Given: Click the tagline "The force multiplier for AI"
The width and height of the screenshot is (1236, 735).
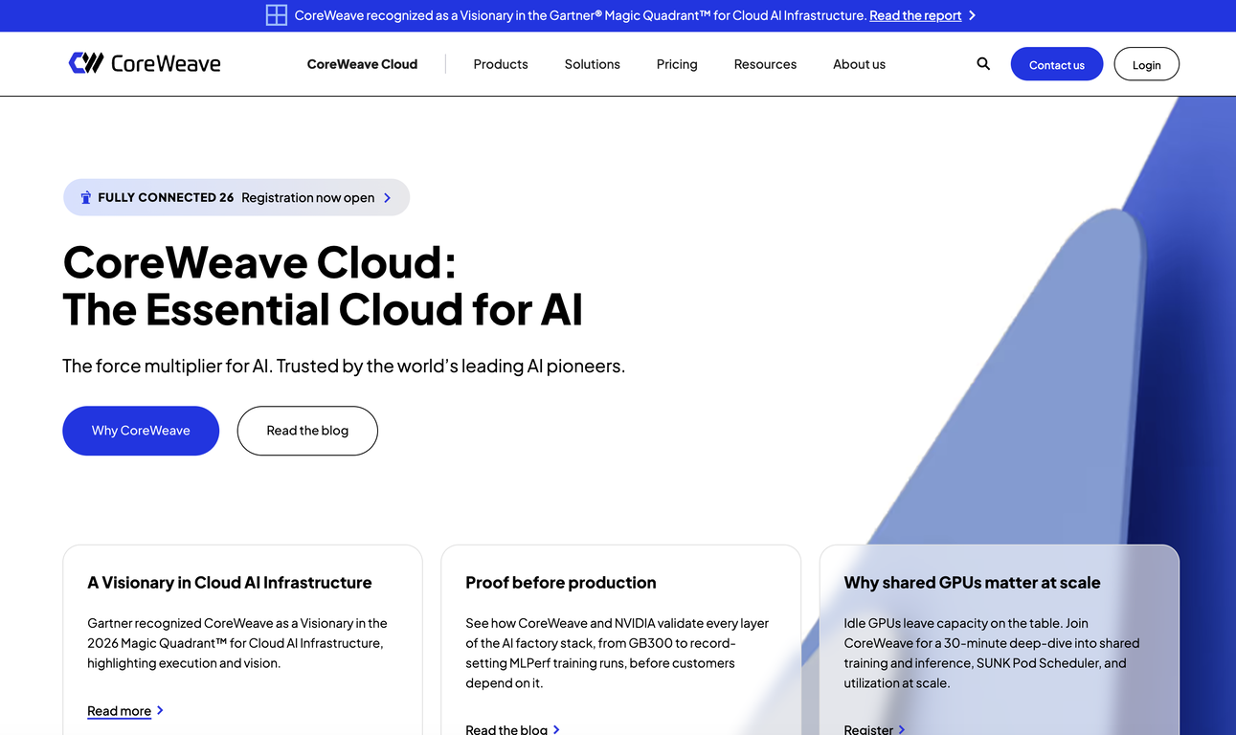Looking at the screenshot, I should click(167, 366).
